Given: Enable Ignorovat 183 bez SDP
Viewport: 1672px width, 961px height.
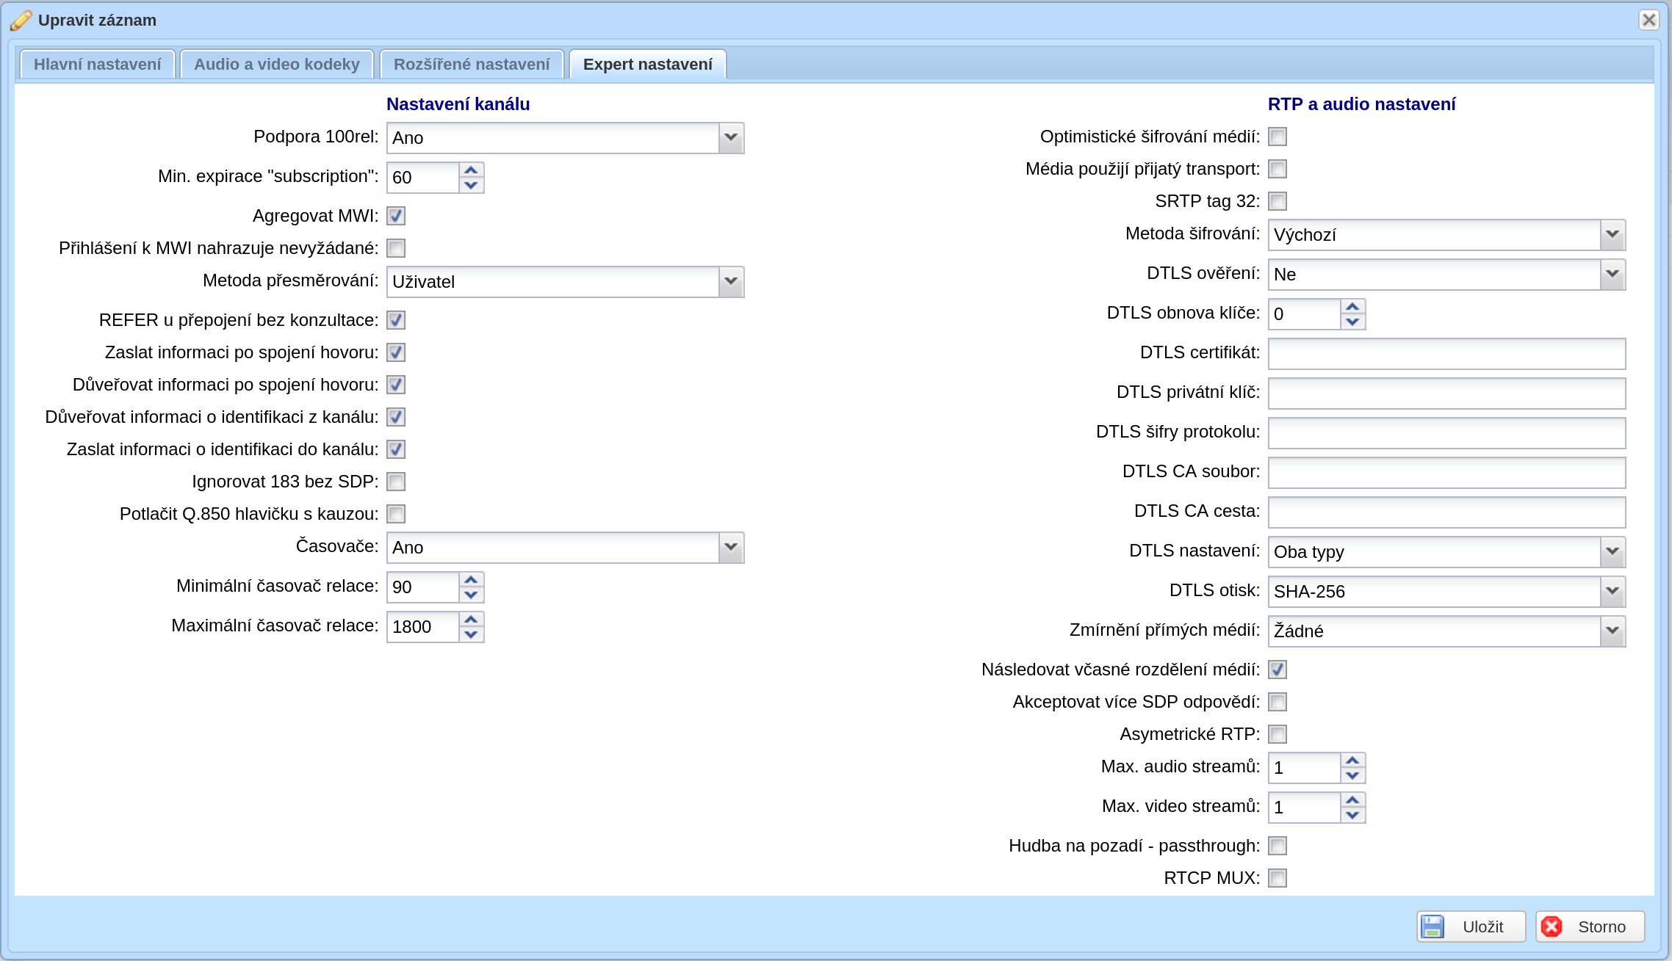Looking at the screenshot, I should (396, 482).
